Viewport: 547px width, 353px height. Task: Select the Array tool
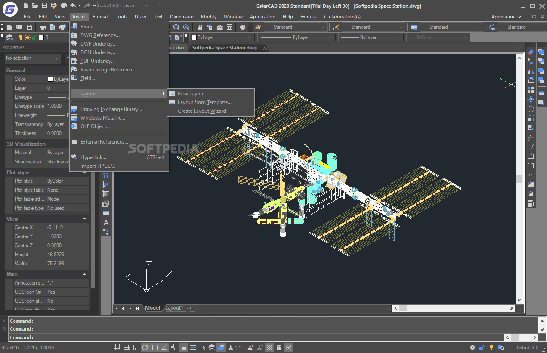click(x=531, y=90)
